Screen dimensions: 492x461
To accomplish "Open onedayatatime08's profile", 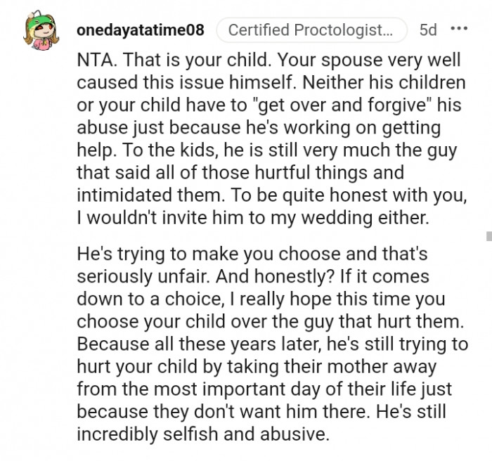I will point(140,30).
